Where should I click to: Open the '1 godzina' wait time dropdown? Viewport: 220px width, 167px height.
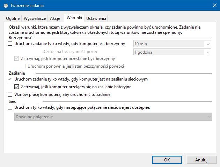208,52
